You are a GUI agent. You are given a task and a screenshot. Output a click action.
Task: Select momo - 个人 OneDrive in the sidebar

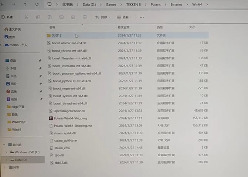pos(16,45)
